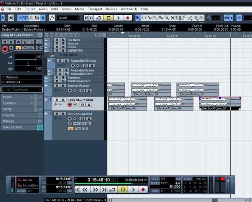Select the Time Warp tool

(178, 18)
